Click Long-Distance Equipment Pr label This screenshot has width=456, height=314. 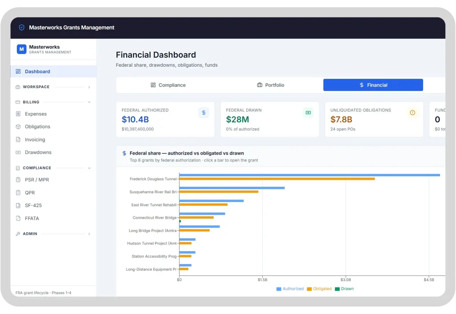[151, 269]
